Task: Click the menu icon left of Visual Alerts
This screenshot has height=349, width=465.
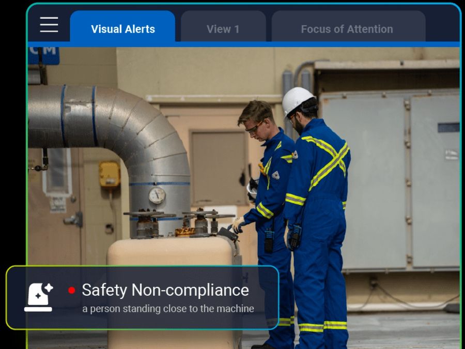Action: [x=48, y=25]
